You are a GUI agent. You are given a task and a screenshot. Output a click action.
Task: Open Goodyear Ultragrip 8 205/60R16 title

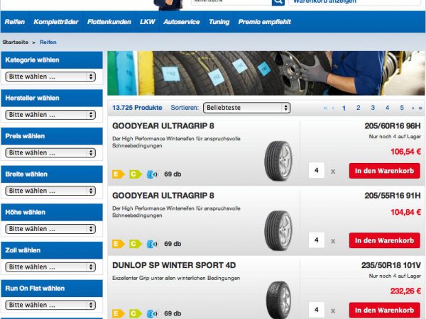click(163, 126)
